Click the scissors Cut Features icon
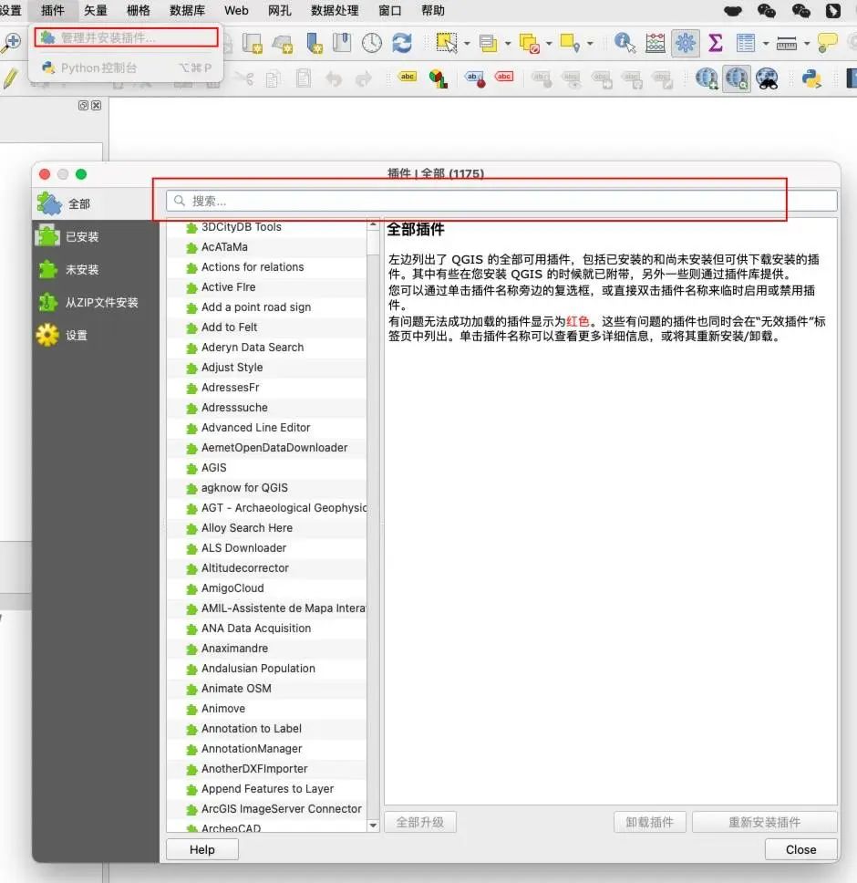 pyautogui.click(x=243, y=78)
